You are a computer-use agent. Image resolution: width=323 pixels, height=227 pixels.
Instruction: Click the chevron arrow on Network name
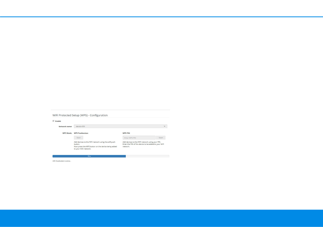tap(165, 126)
